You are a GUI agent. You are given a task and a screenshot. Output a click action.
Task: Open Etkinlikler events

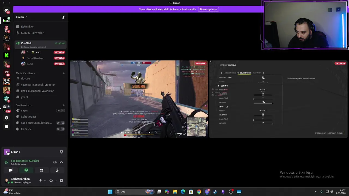tap(40, 27)
